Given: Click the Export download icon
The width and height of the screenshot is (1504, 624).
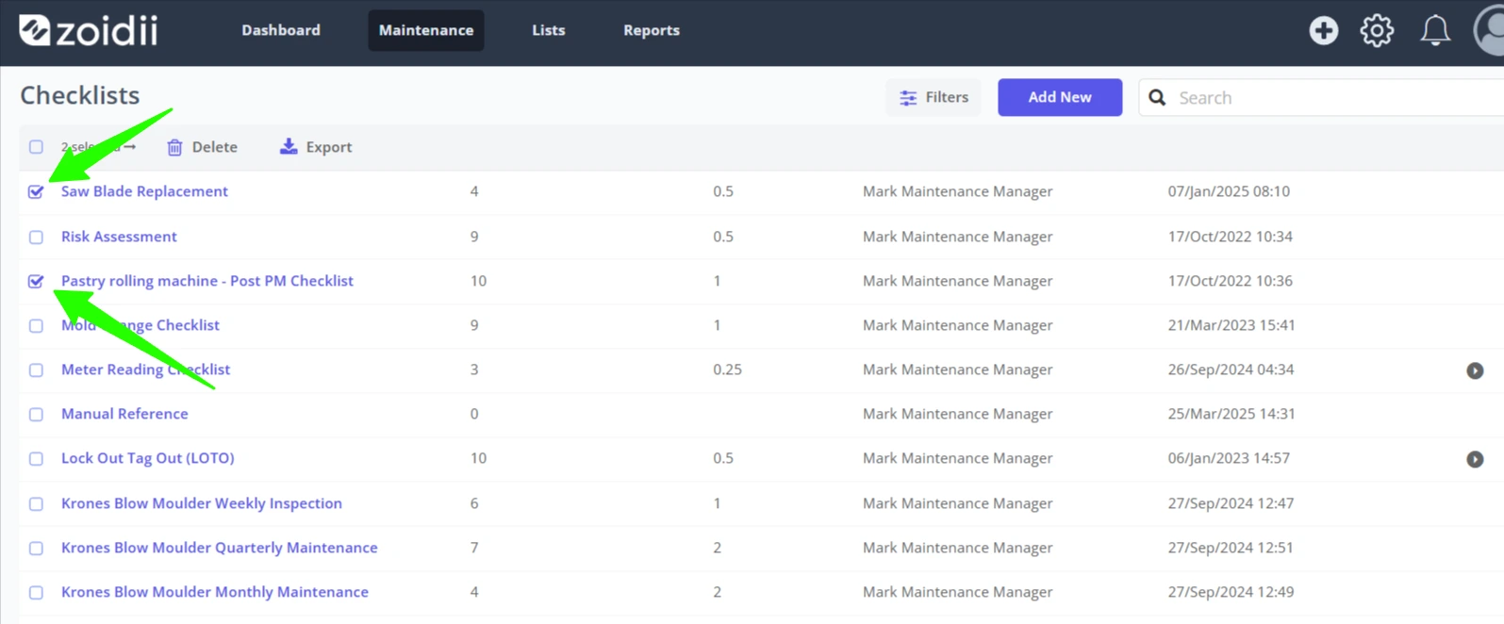Looking at the screenshot, I should [x=289, y=146].
